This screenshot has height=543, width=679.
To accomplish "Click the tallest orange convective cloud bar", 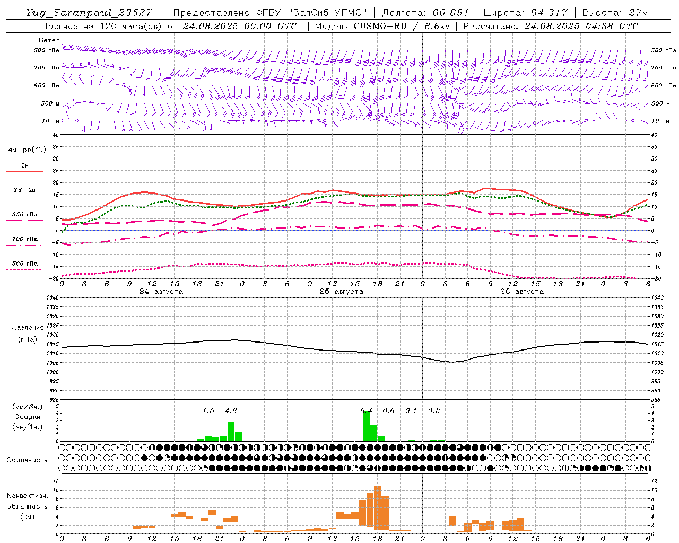I will [x=377, y=508].
